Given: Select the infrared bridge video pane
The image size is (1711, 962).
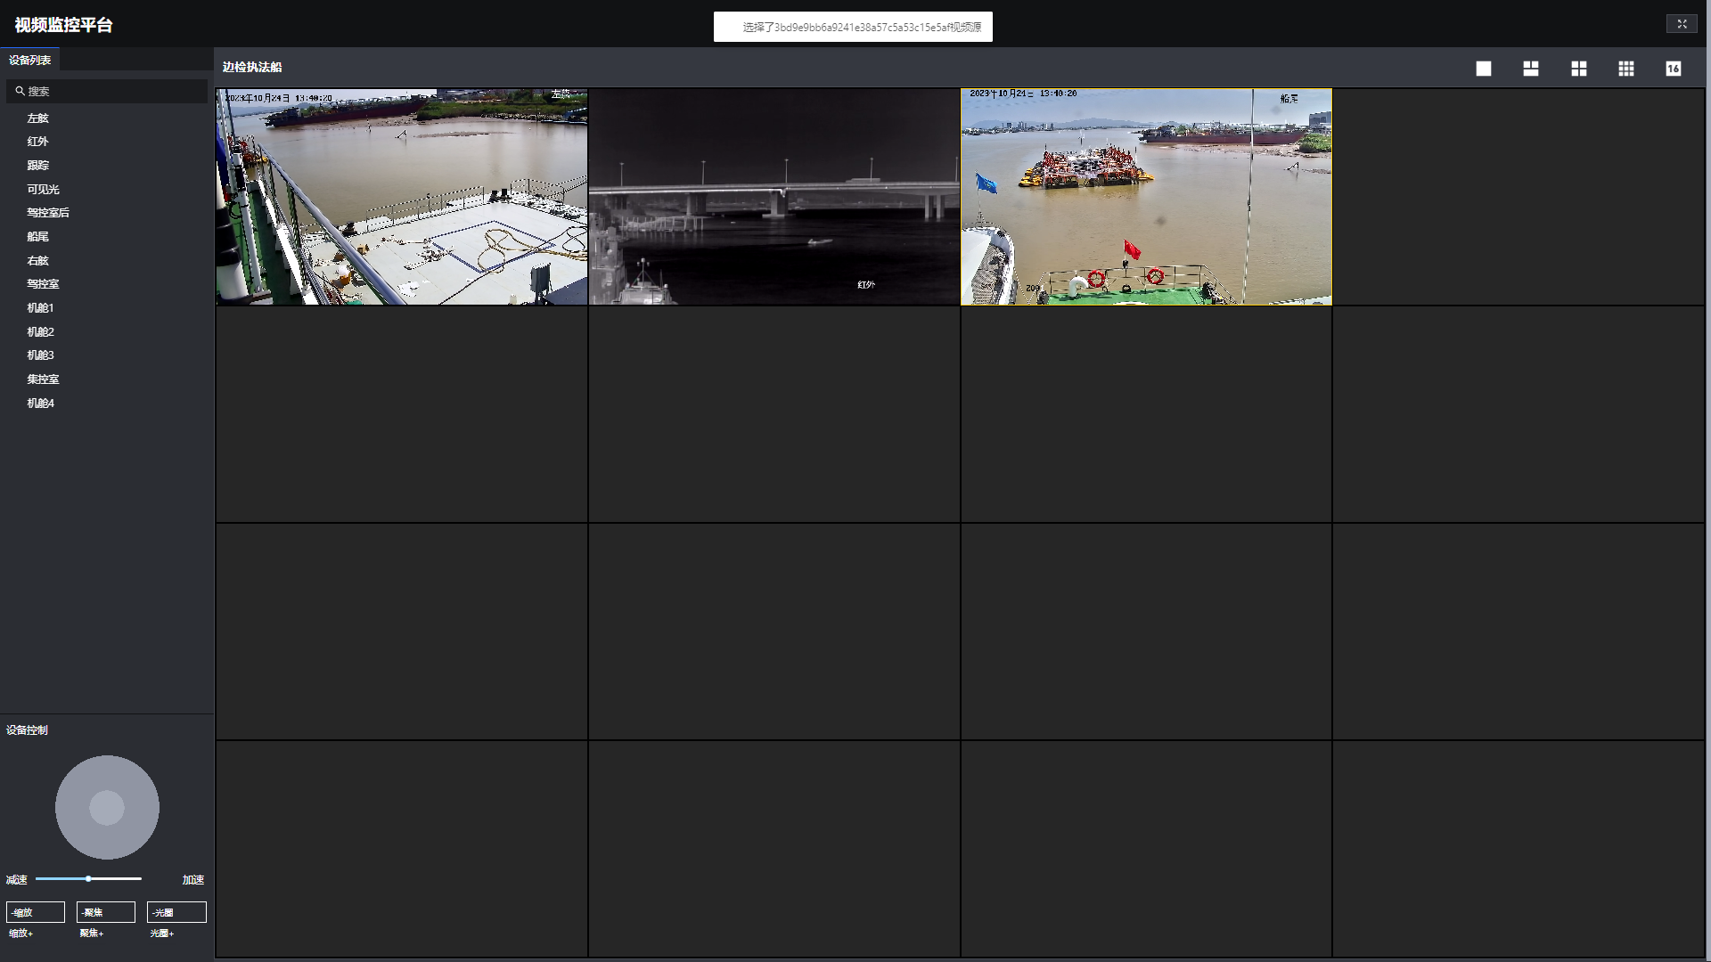Looking at the screenshot, I should tap(774, 196).
